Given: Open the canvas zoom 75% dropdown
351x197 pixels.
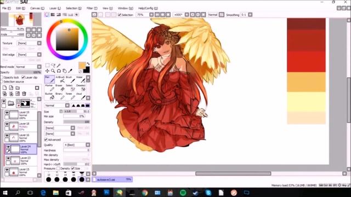Looking at the screenshot, I should pos(151,15).
